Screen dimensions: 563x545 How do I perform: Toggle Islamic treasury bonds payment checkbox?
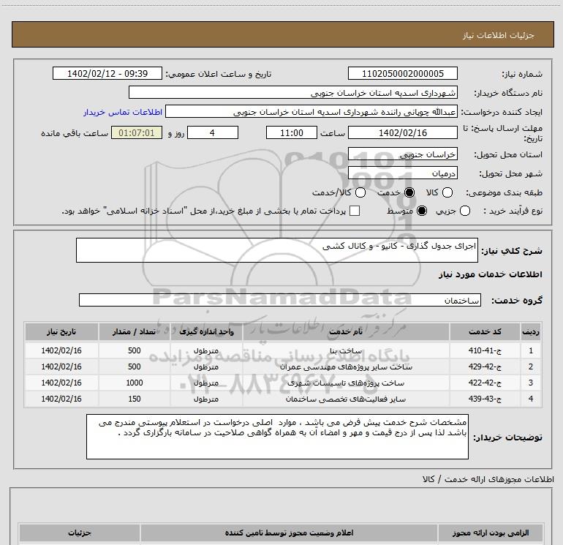pos(355,211)
